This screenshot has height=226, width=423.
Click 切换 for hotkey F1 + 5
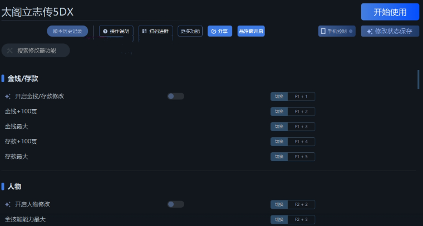tap(279, 157)
